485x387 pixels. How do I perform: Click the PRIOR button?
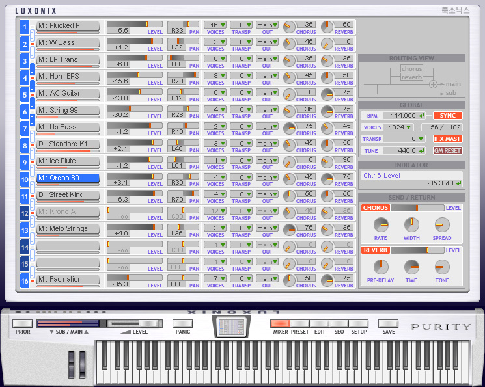point(23,324)
